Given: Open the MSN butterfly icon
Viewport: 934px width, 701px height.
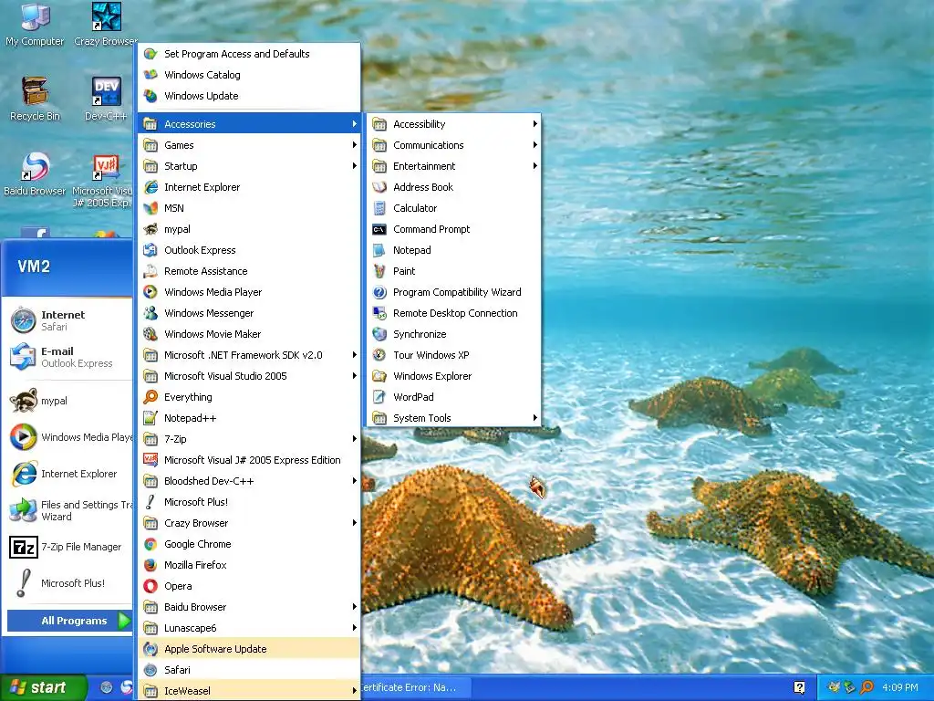Looking at the screenshot, I should click(x=150, y=208).
